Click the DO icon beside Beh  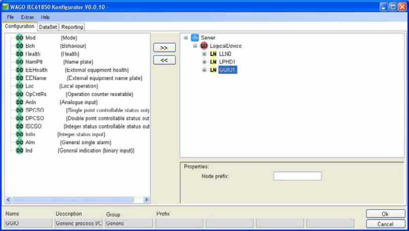pyautogui.click(x=20, y=46)
